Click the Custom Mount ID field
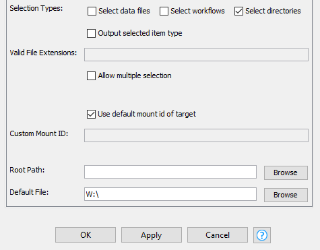This screenshot has width=320, height=250. click(196, 135)
